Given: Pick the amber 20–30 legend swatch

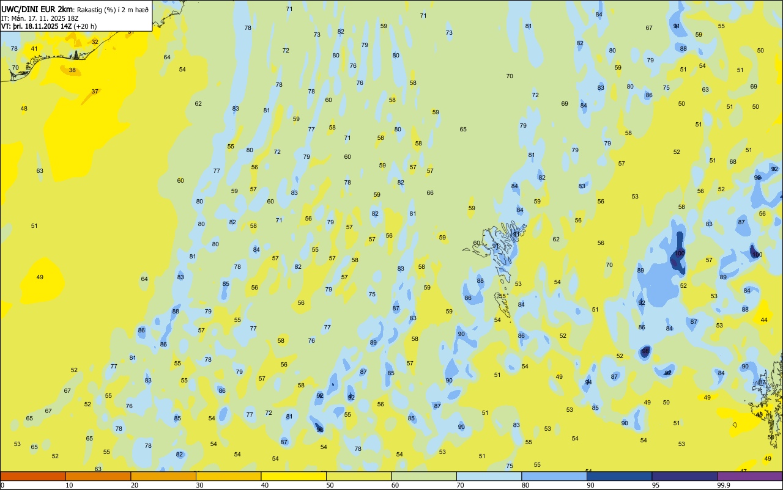Looking at the screenshot, I should 163,476.
